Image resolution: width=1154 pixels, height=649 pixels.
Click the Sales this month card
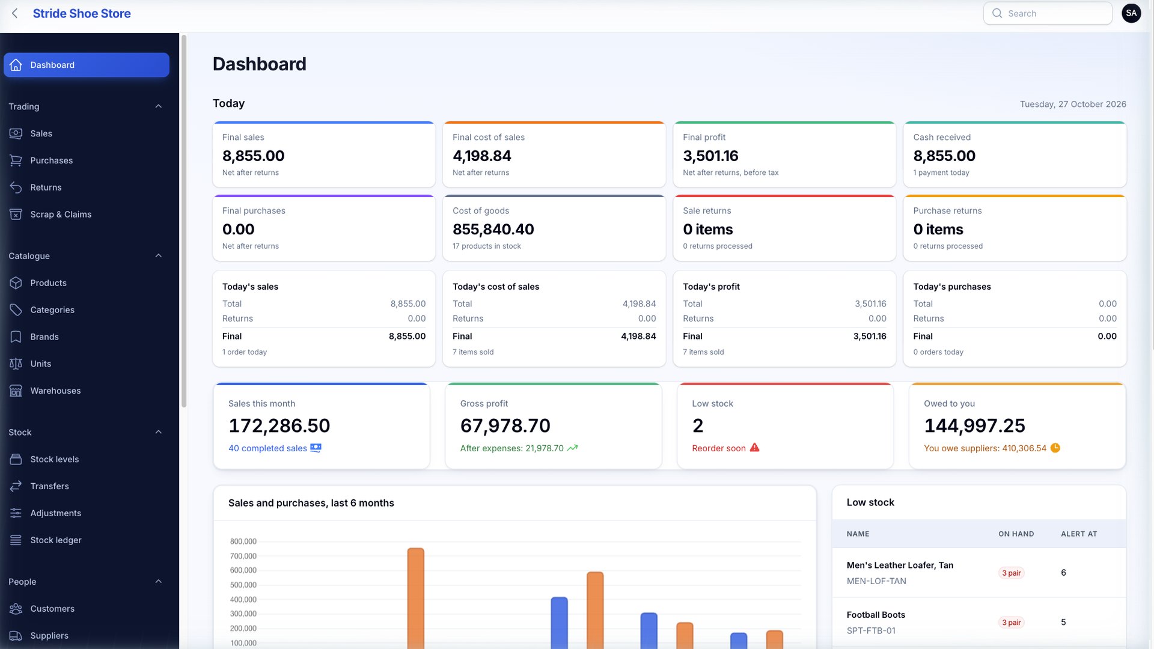pyautogui.click(x=322, y=426)
